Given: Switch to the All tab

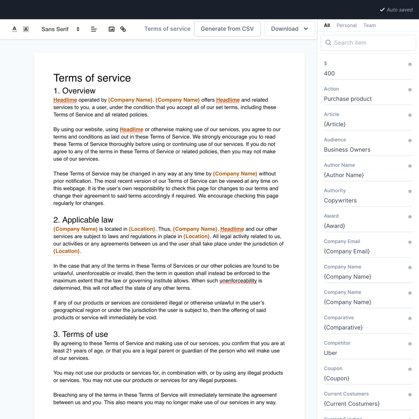Looking at the screenshot, I should [x=327, y=25].
